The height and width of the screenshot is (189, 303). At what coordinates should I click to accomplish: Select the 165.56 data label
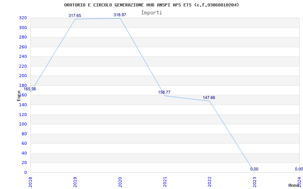(30, 89)
